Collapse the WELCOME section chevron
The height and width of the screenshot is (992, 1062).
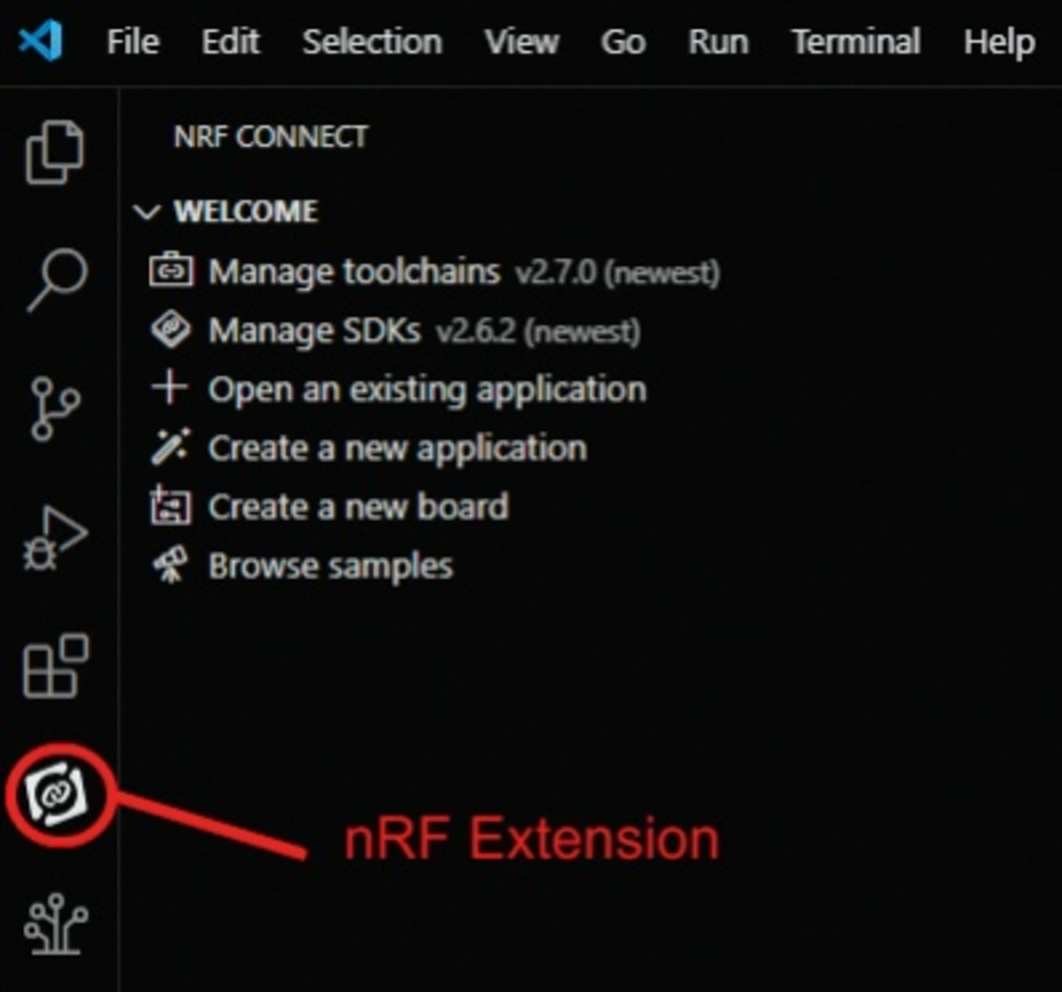click(x=147, y=212)
